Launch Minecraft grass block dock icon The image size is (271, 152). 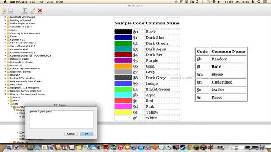(196, 147)
